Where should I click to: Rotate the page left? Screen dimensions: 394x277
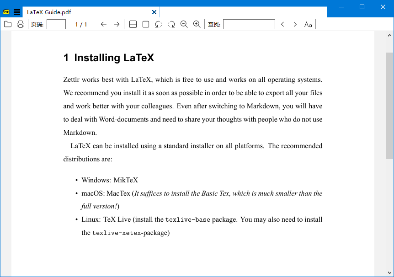159,24
